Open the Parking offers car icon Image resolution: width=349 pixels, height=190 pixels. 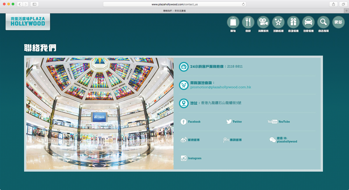[x=308, y=22]
